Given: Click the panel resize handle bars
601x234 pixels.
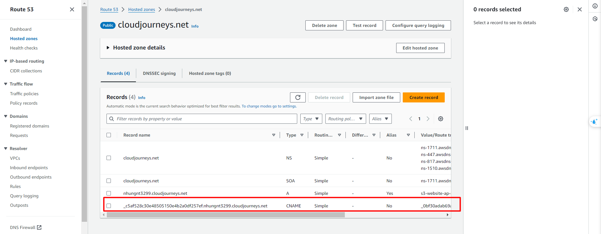Looking at the screenshot, I should click(x=467, y=128).
